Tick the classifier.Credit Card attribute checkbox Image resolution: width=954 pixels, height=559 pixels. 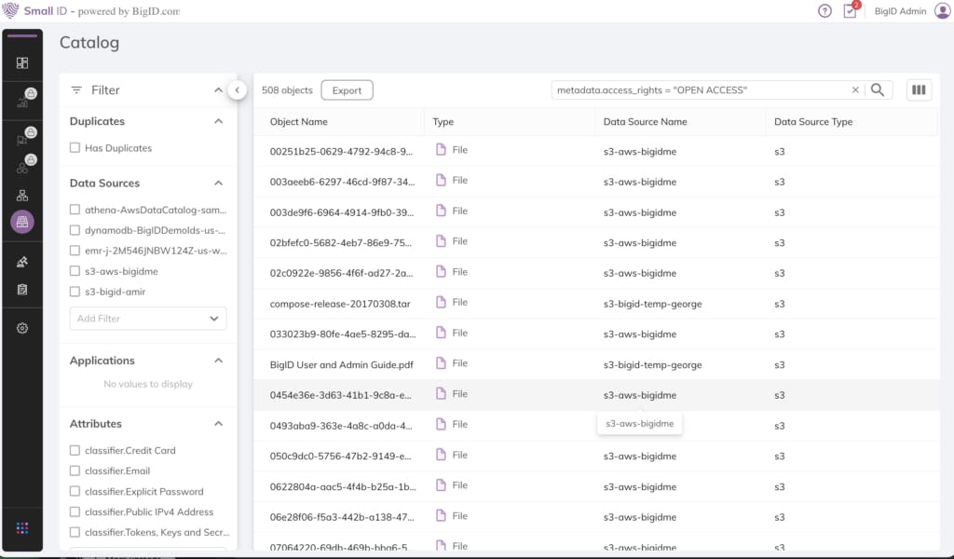tap(75, 451)
